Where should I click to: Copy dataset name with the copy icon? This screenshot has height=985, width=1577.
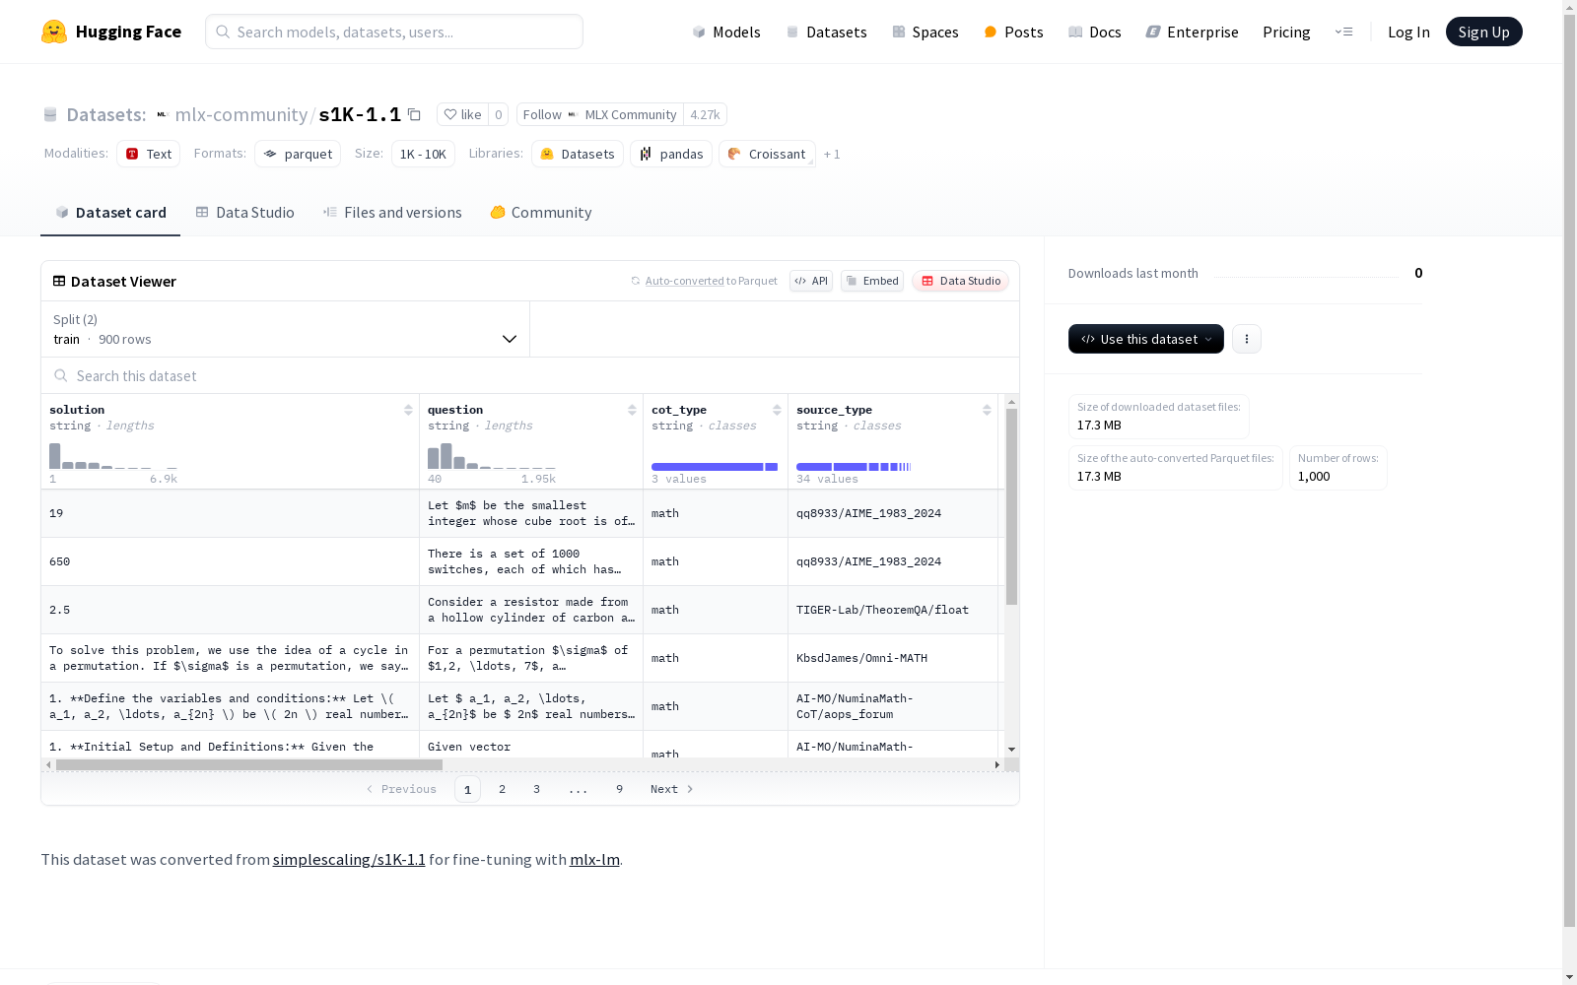pyautogui.click(x=414, y=114)
